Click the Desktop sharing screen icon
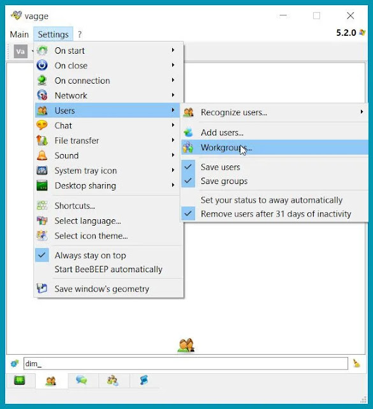The width and height of the screenshot is (373, 409). point(42,185)
